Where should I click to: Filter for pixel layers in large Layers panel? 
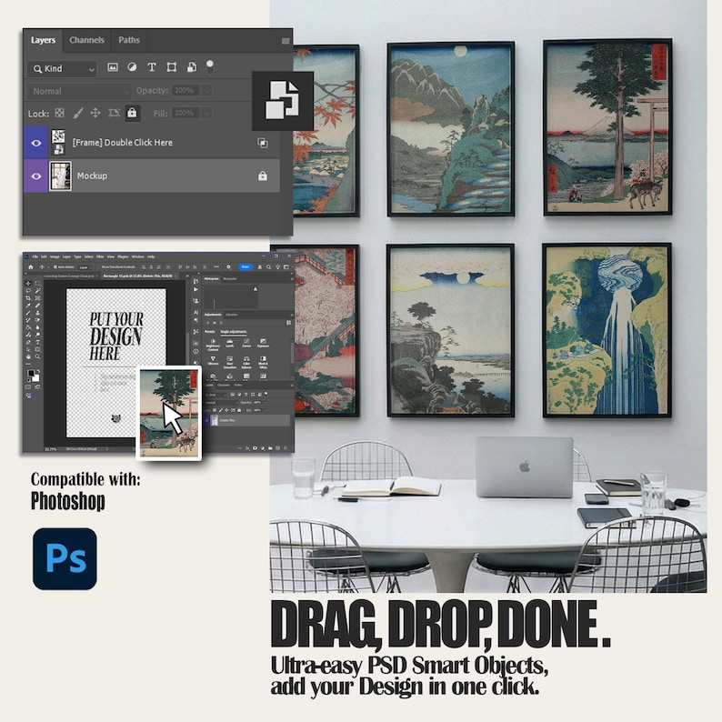113,67
